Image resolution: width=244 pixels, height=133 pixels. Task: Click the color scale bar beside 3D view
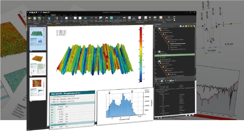141,54
